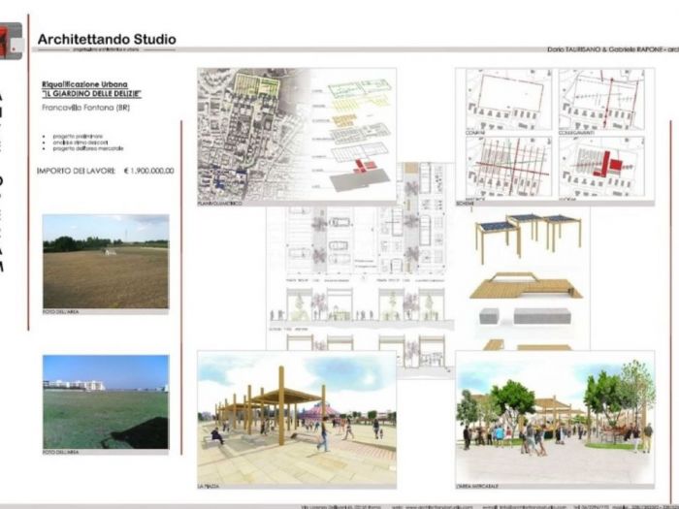Open the "La Piazza" perspective render
This screenshot has height=509, width=679.
(x=297, y=417)
